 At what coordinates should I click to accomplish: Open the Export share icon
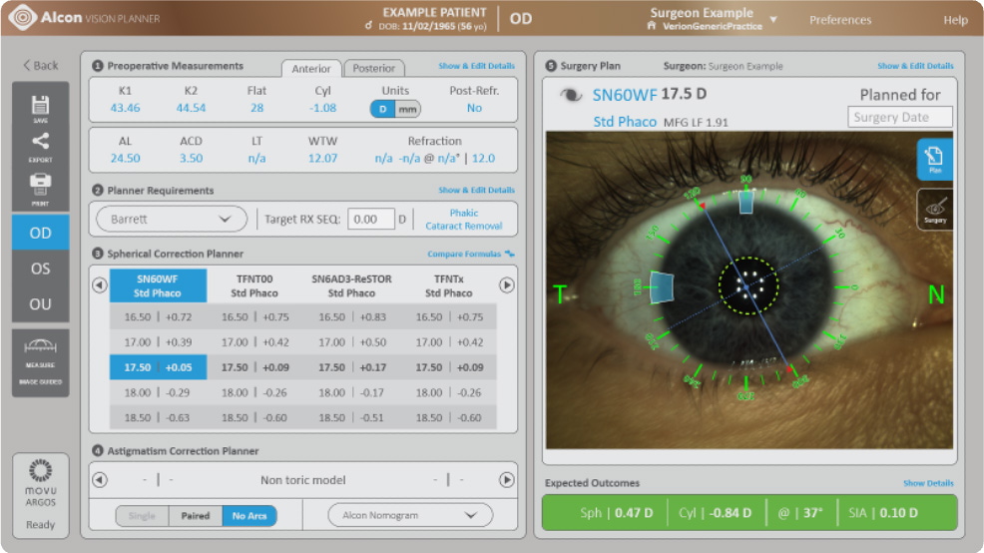tap(40, 147)
